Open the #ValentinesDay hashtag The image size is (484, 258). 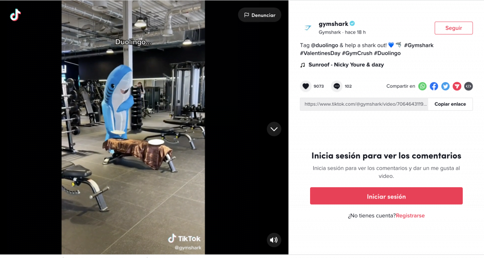[320, 53]
